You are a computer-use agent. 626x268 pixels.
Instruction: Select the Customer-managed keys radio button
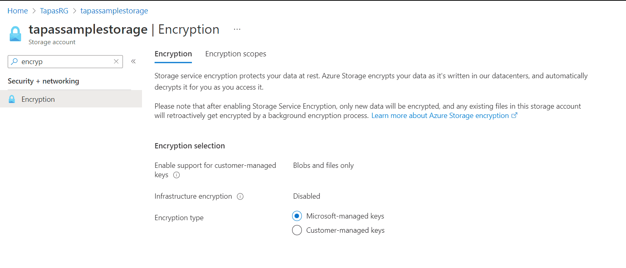[x=297, y=230]
